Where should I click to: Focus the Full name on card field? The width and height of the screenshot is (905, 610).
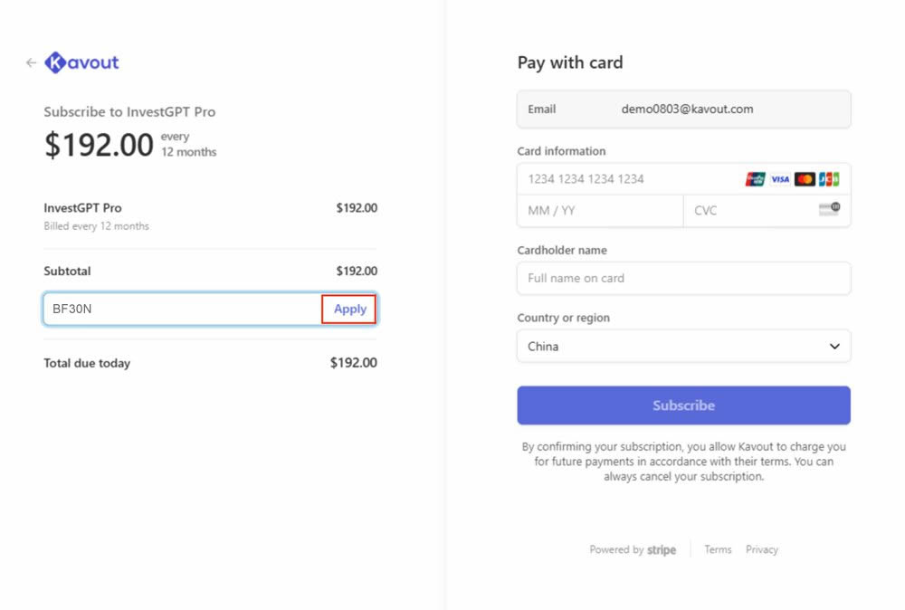683,279
